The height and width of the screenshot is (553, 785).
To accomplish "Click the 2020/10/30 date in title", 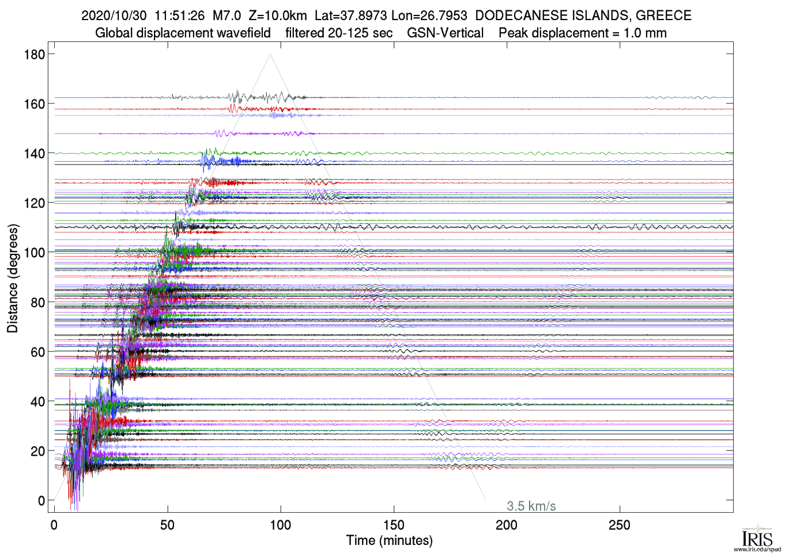I will (x=114, y=16).
